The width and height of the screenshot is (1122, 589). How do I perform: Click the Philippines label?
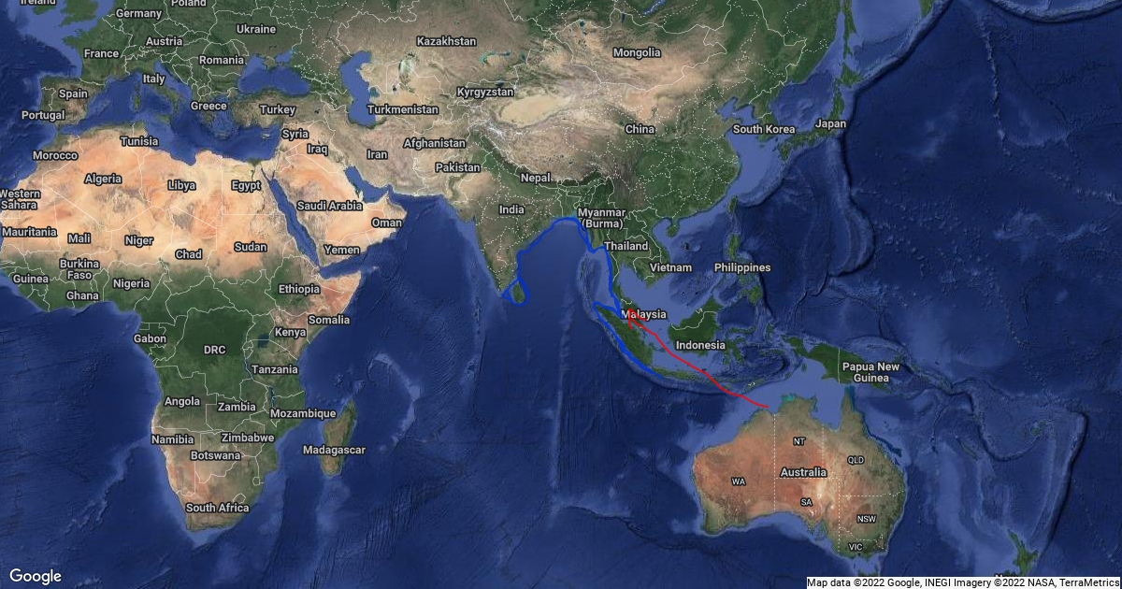point(741,267)
